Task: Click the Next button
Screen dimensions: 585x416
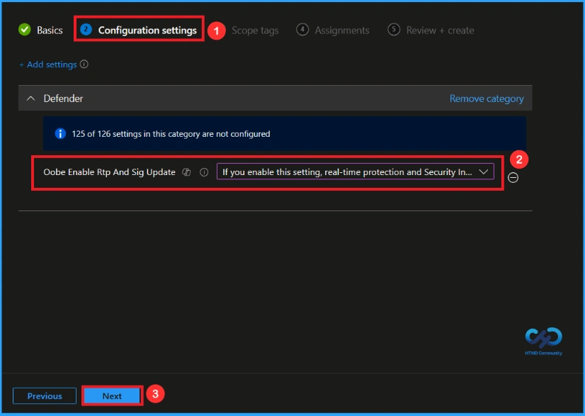Action: pyautogui.click(x=111, y=395)
